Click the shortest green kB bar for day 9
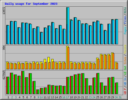 coord(38,92)
